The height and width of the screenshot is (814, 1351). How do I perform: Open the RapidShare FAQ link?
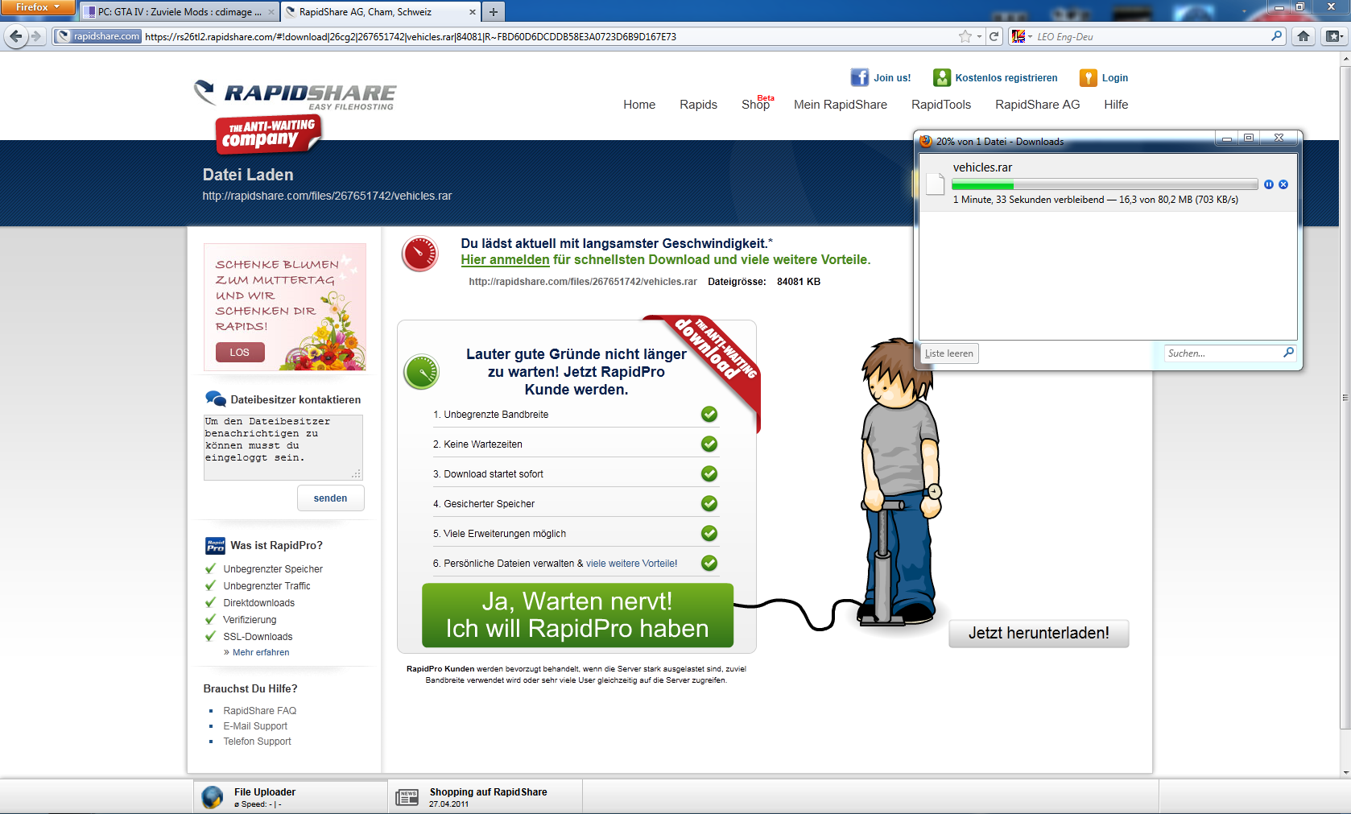(260, 711)
